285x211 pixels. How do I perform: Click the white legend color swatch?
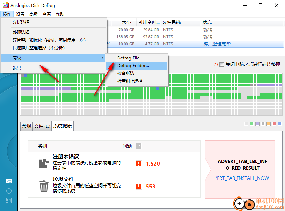point(246,124)
